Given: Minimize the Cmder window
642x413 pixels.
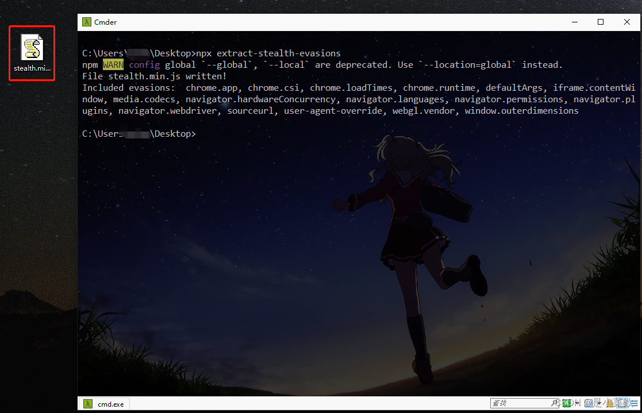Looking at the screenshot, I should tap(575, 22).
